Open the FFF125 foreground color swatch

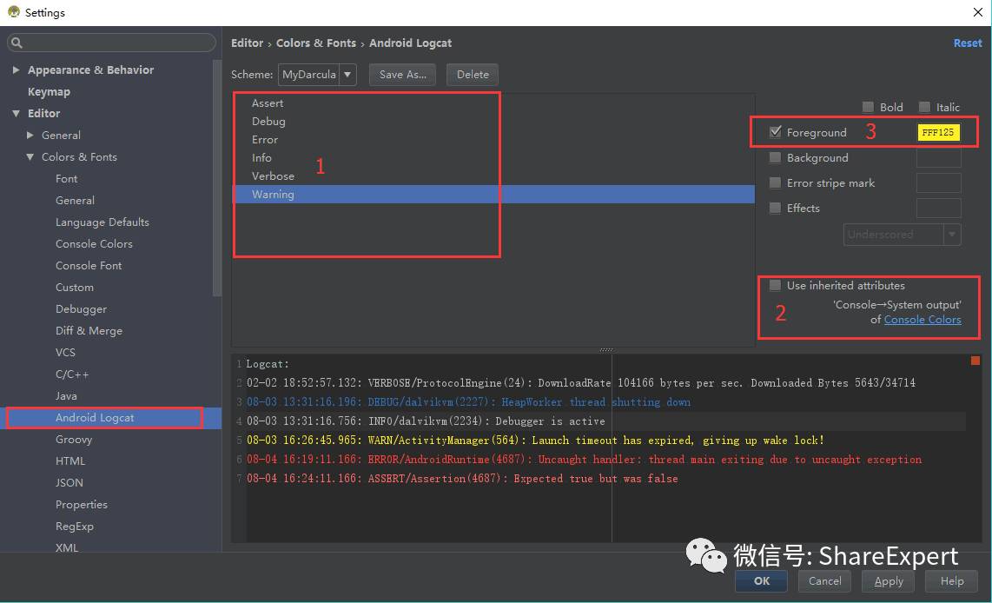938,132
